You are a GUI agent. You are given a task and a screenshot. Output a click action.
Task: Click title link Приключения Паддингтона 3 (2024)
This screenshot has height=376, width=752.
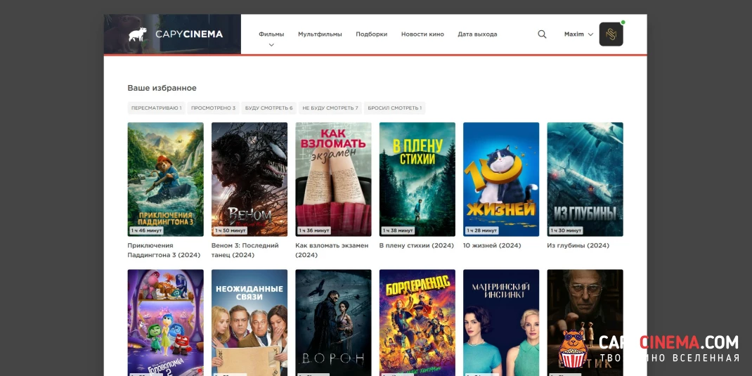[x=164, y=250]
